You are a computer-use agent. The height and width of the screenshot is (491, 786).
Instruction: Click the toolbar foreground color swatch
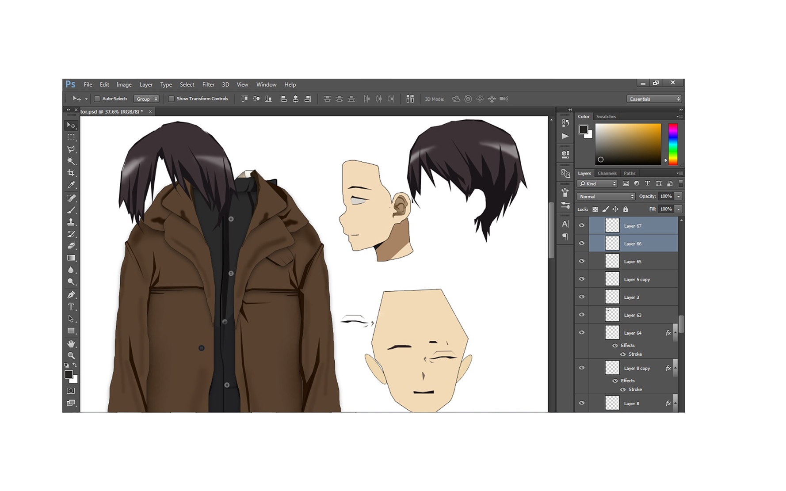point(69,374)
